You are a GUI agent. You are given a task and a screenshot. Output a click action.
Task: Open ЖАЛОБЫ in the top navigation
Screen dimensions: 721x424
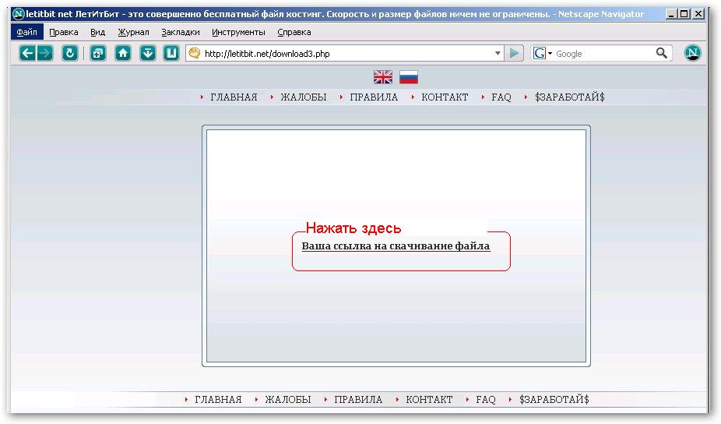click(304, 97)
